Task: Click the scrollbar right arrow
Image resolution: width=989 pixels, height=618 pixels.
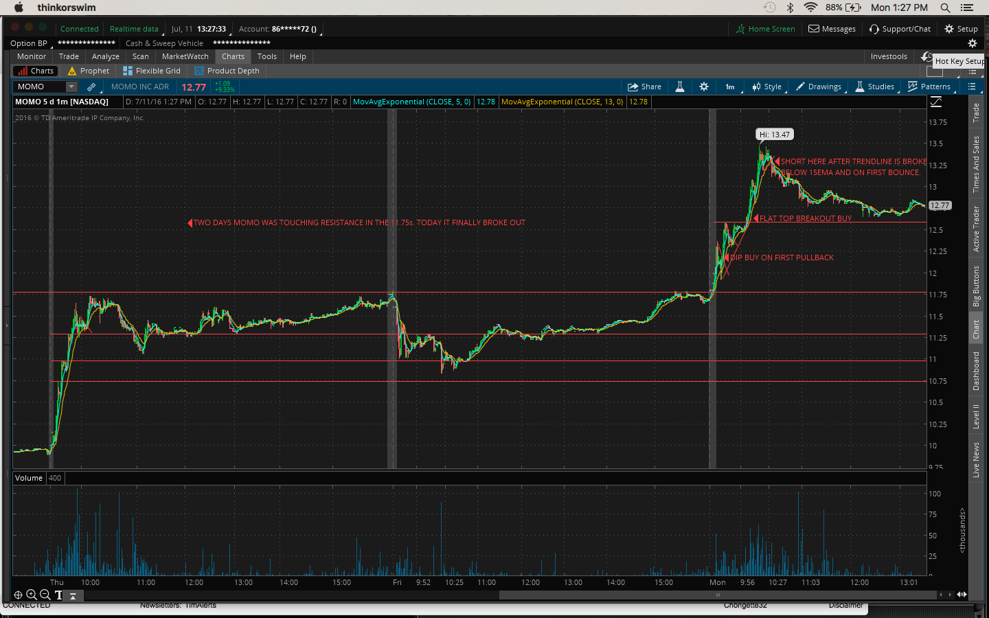Action: click(950, 595)
